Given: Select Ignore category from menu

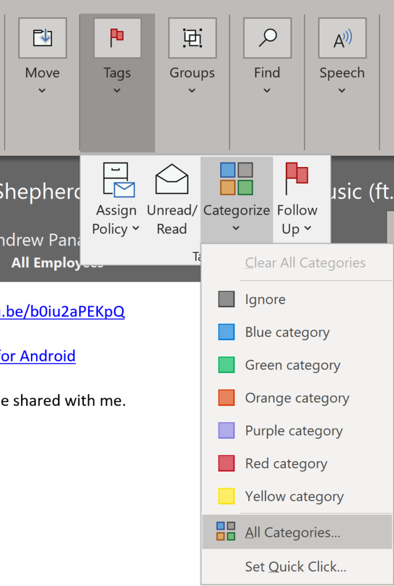Looking at the screenshot, I should coord(265,299).
